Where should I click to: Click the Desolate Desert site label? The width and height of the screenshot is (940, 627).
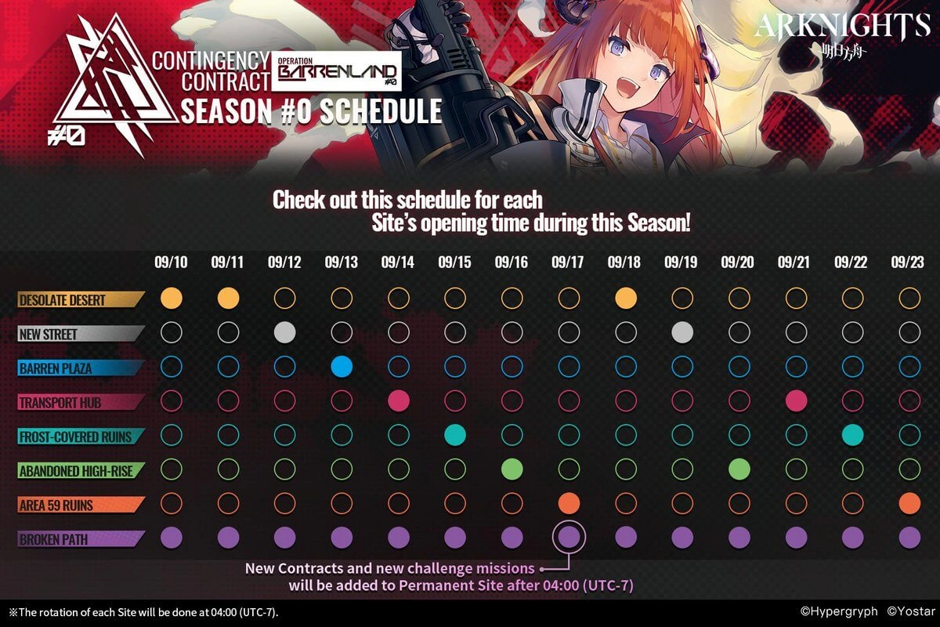(81, 299)
